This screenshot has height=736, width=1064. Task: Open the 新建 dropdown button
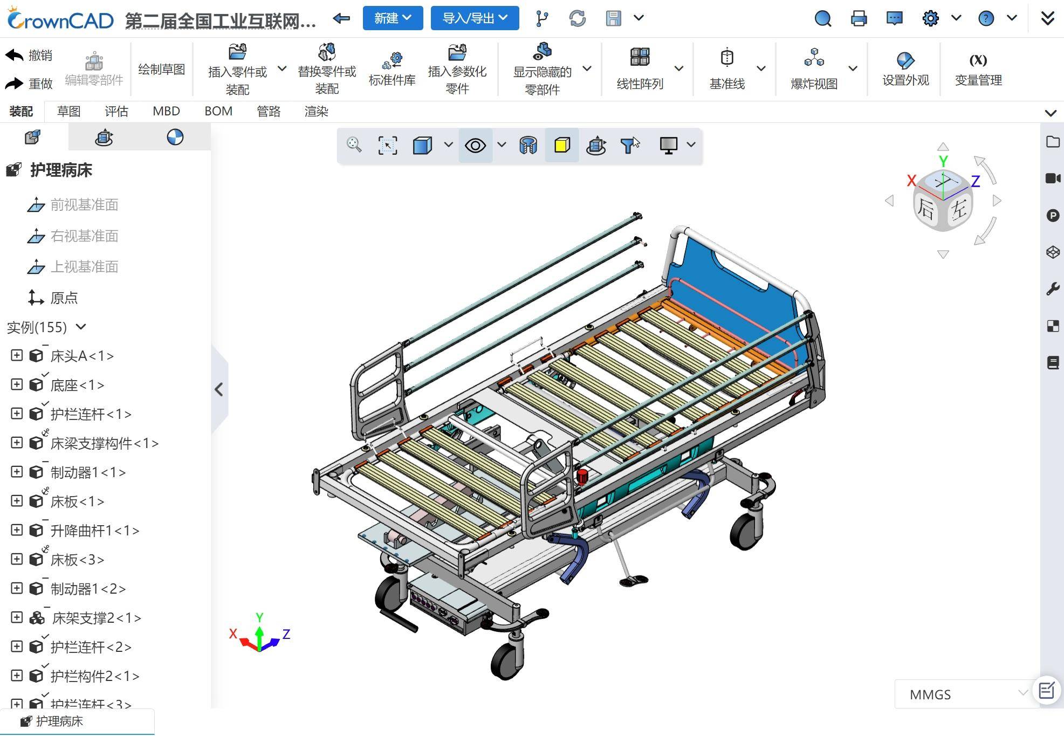point(393,18)
